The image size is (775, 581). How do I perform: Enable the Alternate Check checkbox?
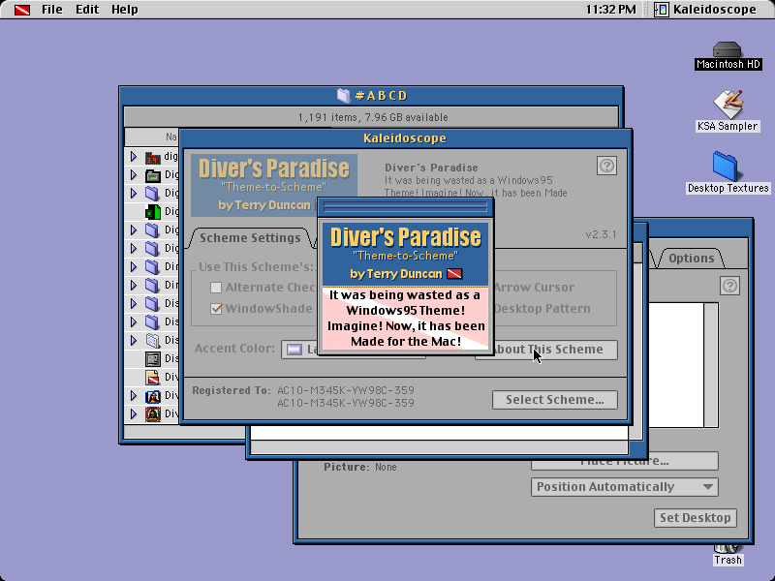(216, 288)
